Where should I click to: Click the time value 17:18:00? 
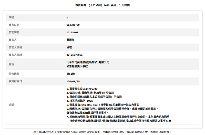pyautogui.click(x=72, y=33)
